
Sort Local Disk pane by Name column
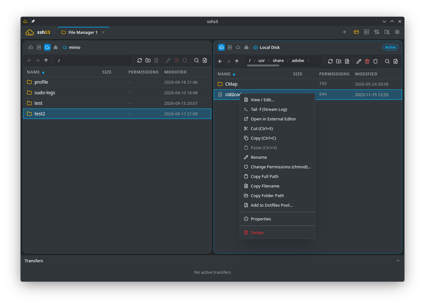[226, 74]
